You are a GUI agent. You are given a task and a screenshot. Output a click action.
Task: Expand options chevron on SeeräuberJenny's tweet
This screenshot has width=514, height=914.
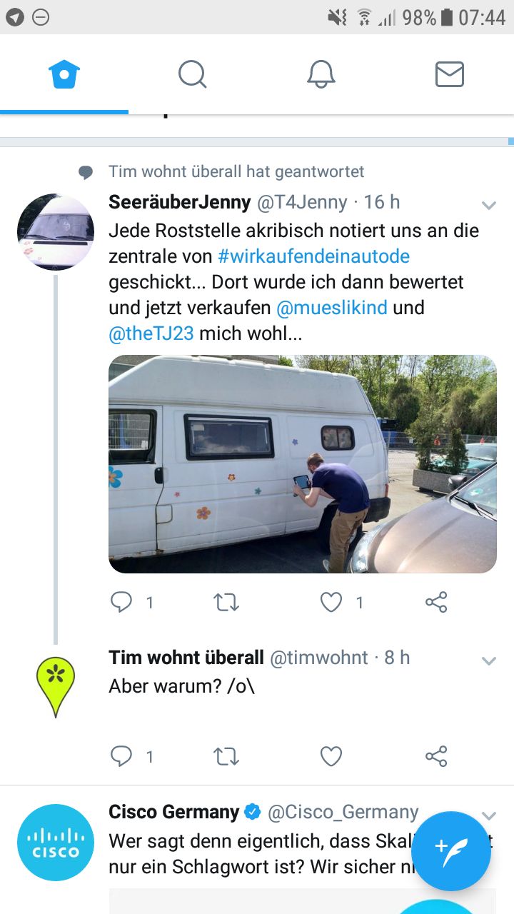pyautogui.click(x=489, y=206)
